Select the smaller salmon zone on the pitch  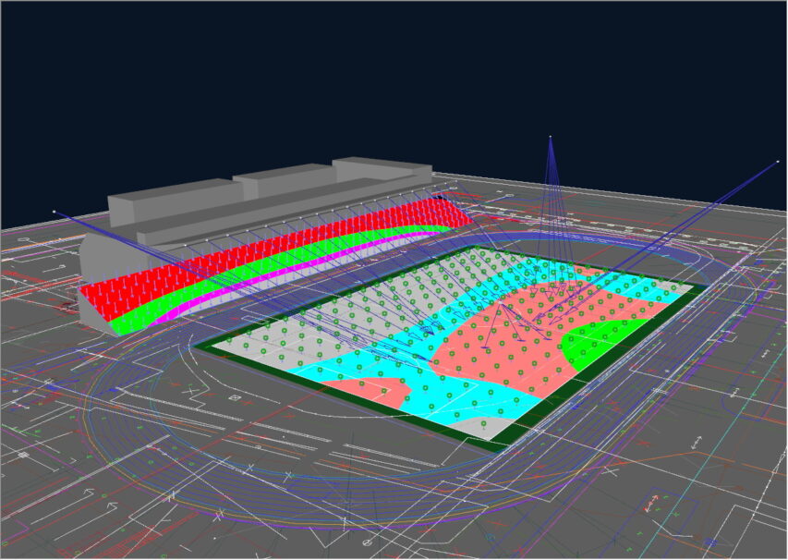point(370,389)
